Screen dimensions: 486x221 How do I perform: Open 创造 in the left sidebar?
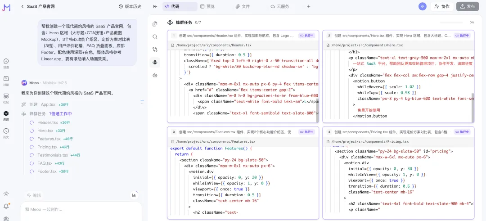tap(6, 63)
